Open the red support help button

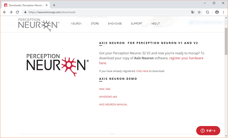click(x=208, y=131)
